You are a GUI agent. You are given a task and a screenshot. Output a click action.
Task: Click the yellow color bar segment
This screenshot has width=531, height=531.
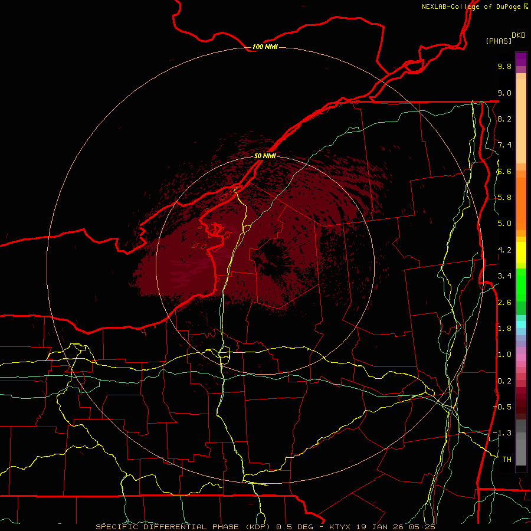click(521, 253)
